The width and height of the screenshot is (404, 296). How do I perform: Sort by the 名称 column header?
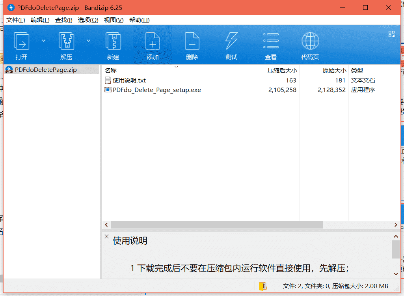[111, 71]
